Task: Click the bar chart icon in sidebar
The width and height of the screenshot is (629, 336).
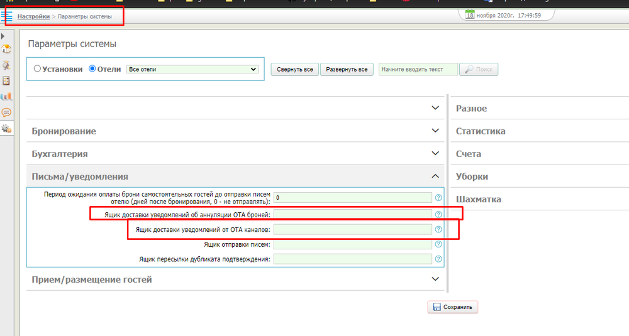Action: (6, 97)
